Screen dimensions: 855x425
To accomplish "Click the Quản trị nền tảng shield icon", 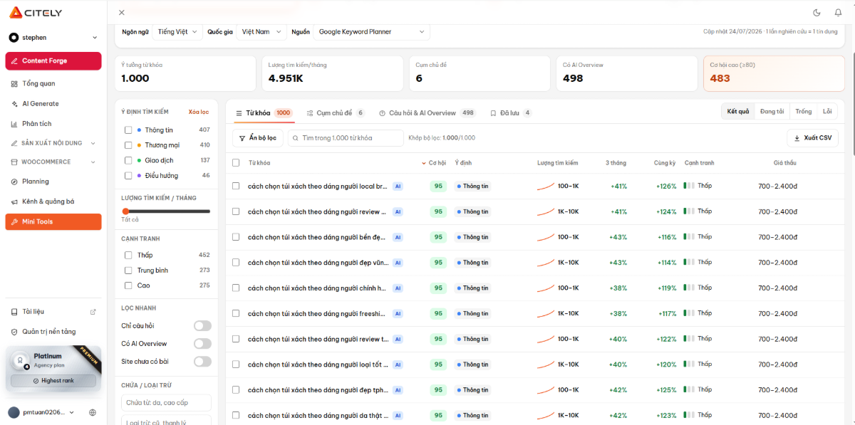I will 14,332.
